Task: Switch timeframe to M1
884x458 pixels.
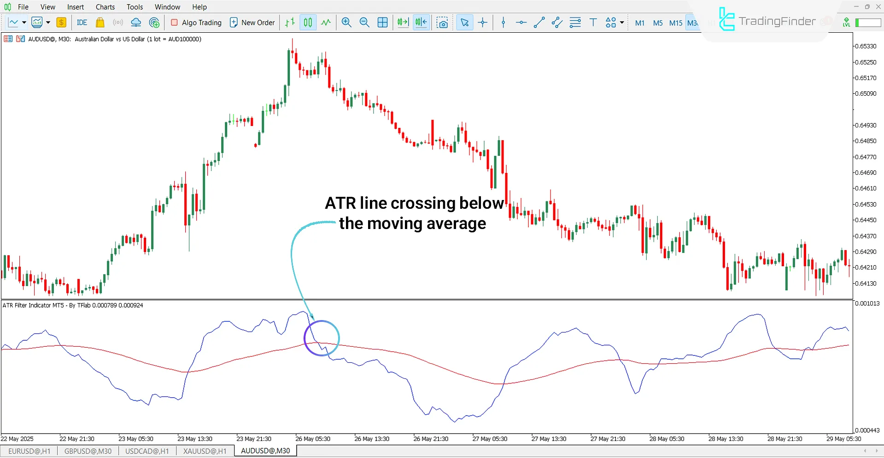Action: [639, 23]
